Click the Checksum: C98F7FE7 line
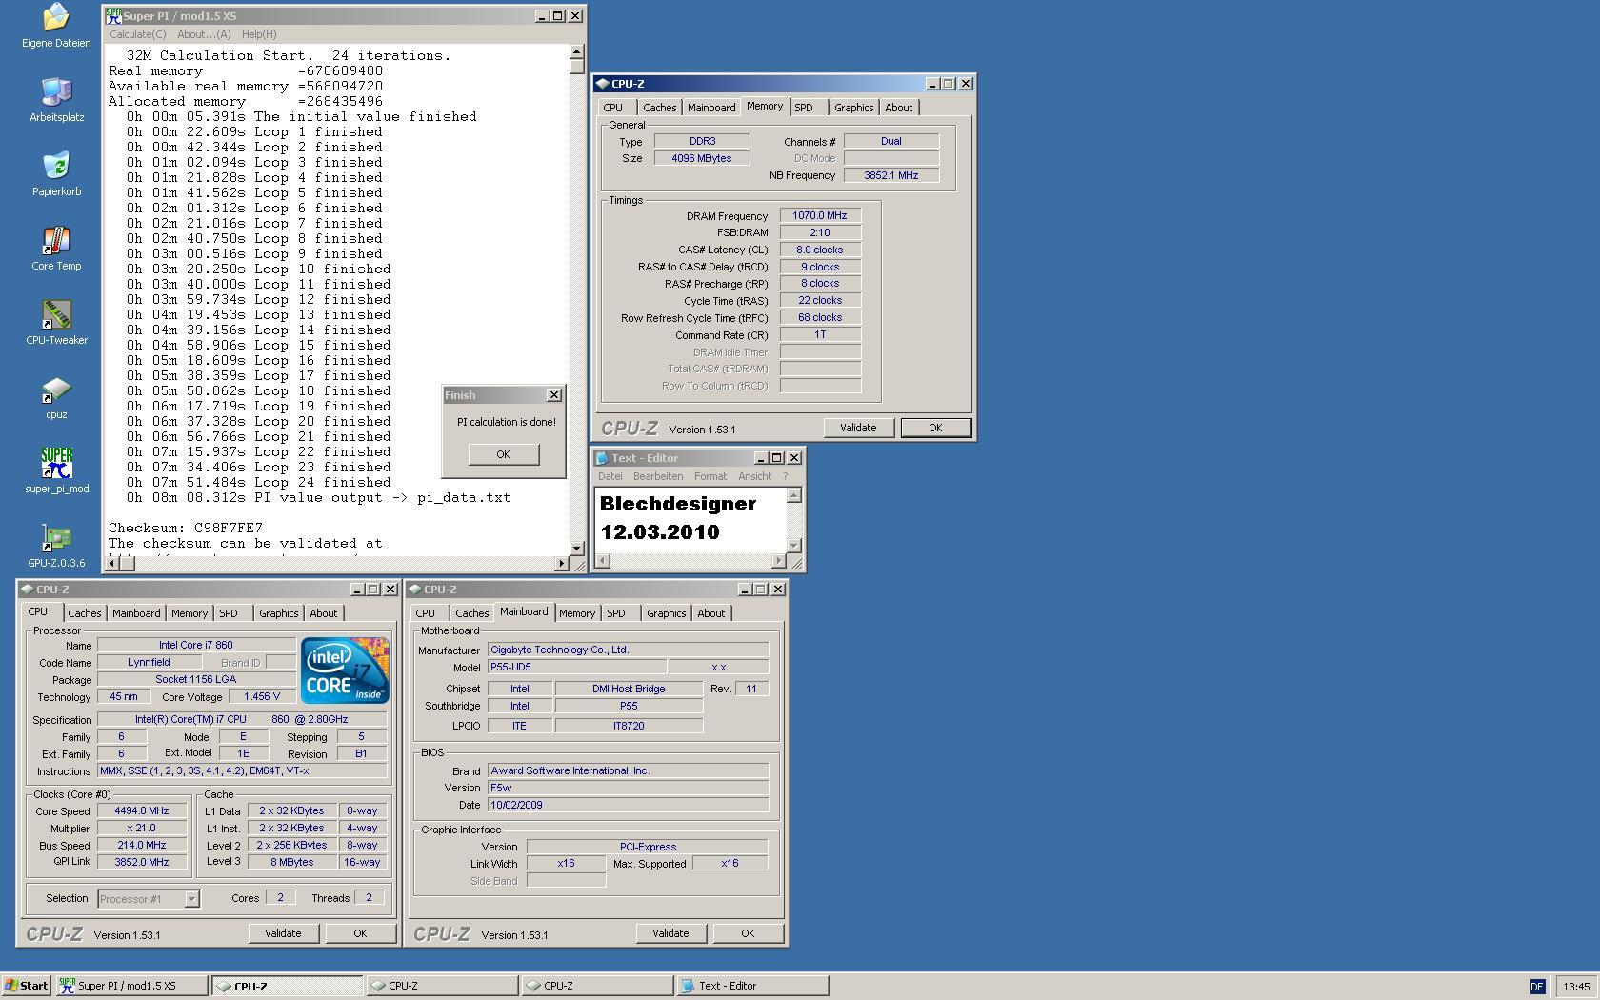 coord(186,528)
